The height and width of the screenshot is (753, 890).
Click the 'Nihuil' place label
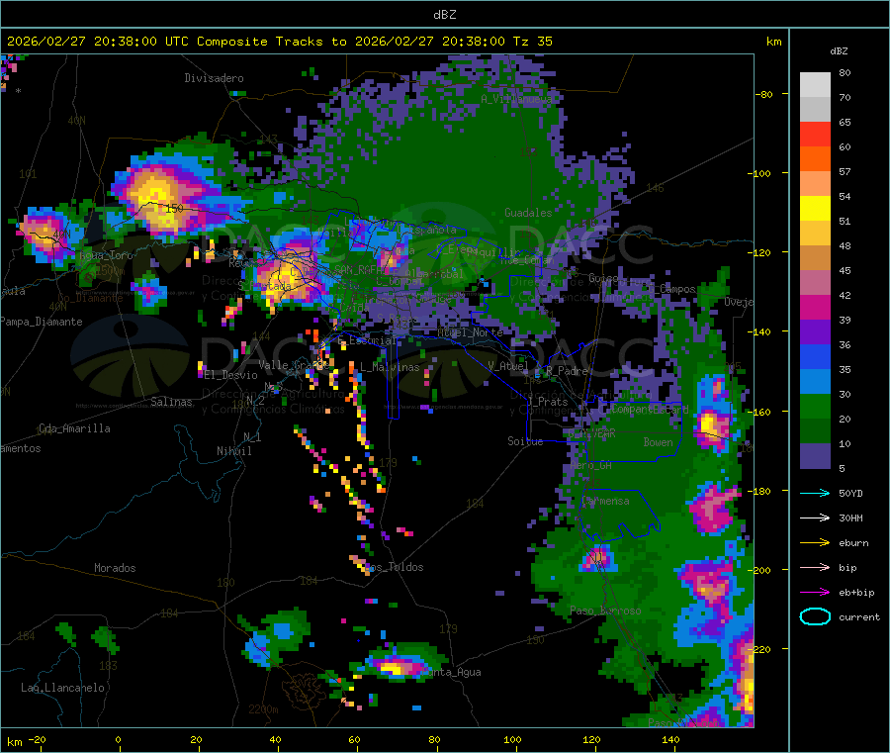(x=234, y=451)
